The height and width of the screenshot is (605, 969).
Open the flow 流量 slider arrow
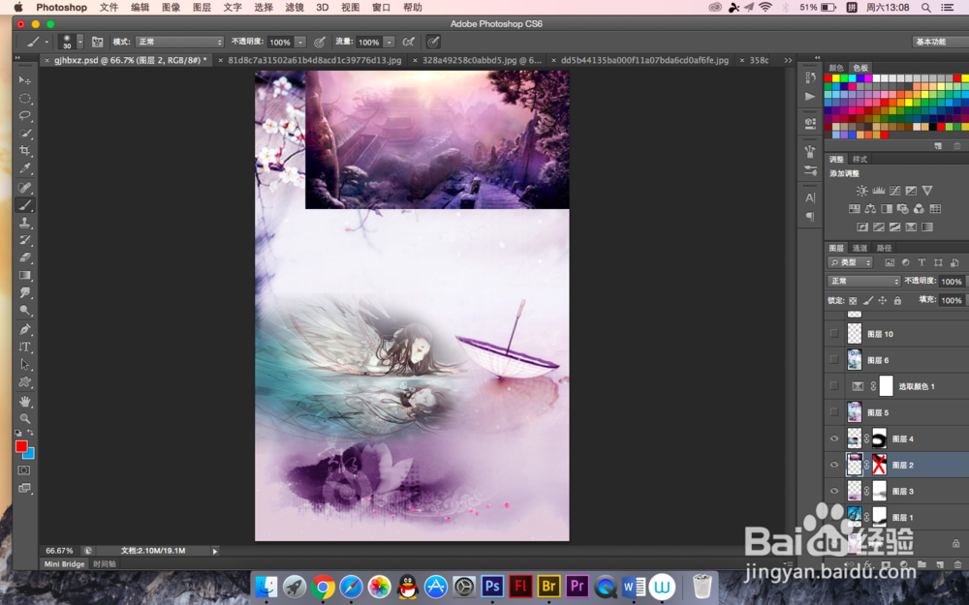(389, 42)
